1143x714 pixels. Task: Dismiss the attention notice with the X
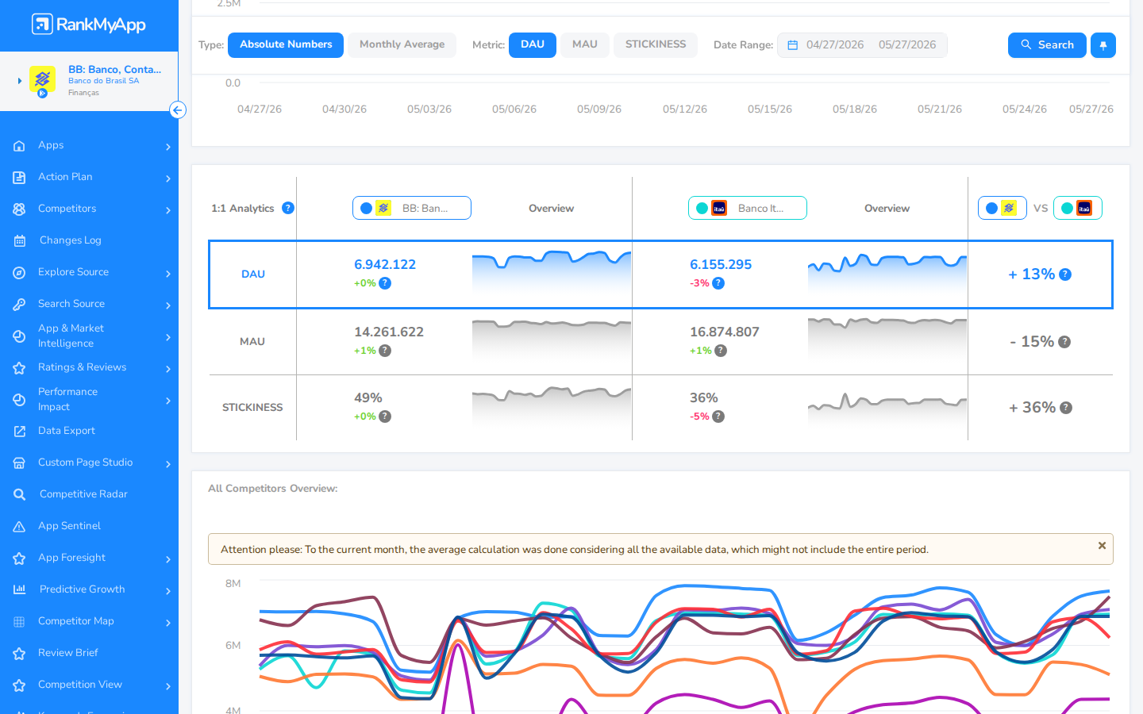(x=1102, y=546)
